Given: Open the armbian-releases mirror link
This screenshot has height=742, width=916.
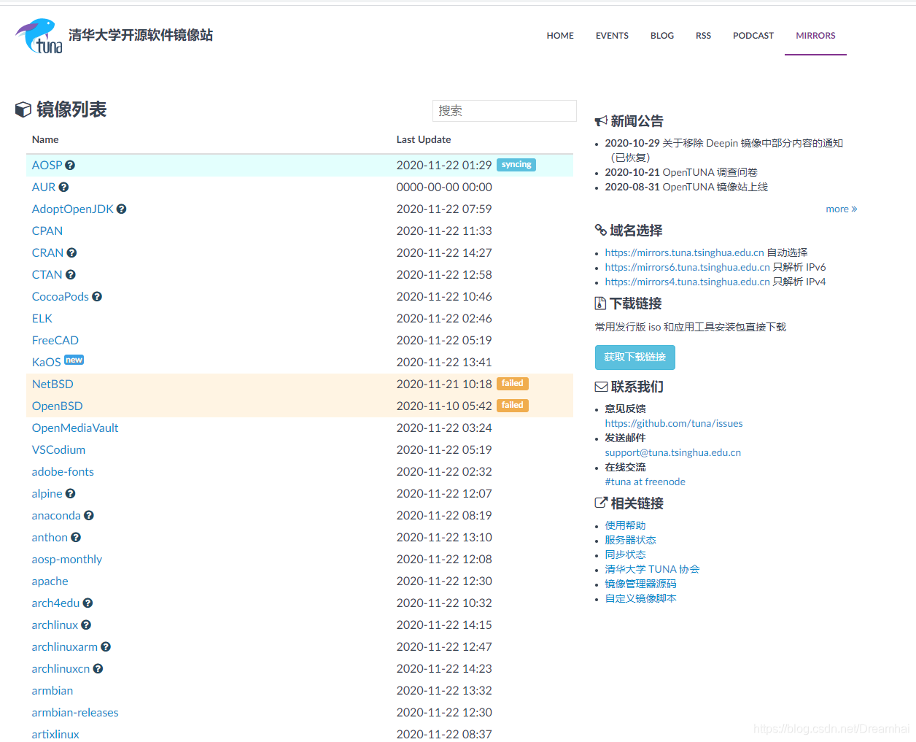Looking at the screenshot, I should [75, 713].
